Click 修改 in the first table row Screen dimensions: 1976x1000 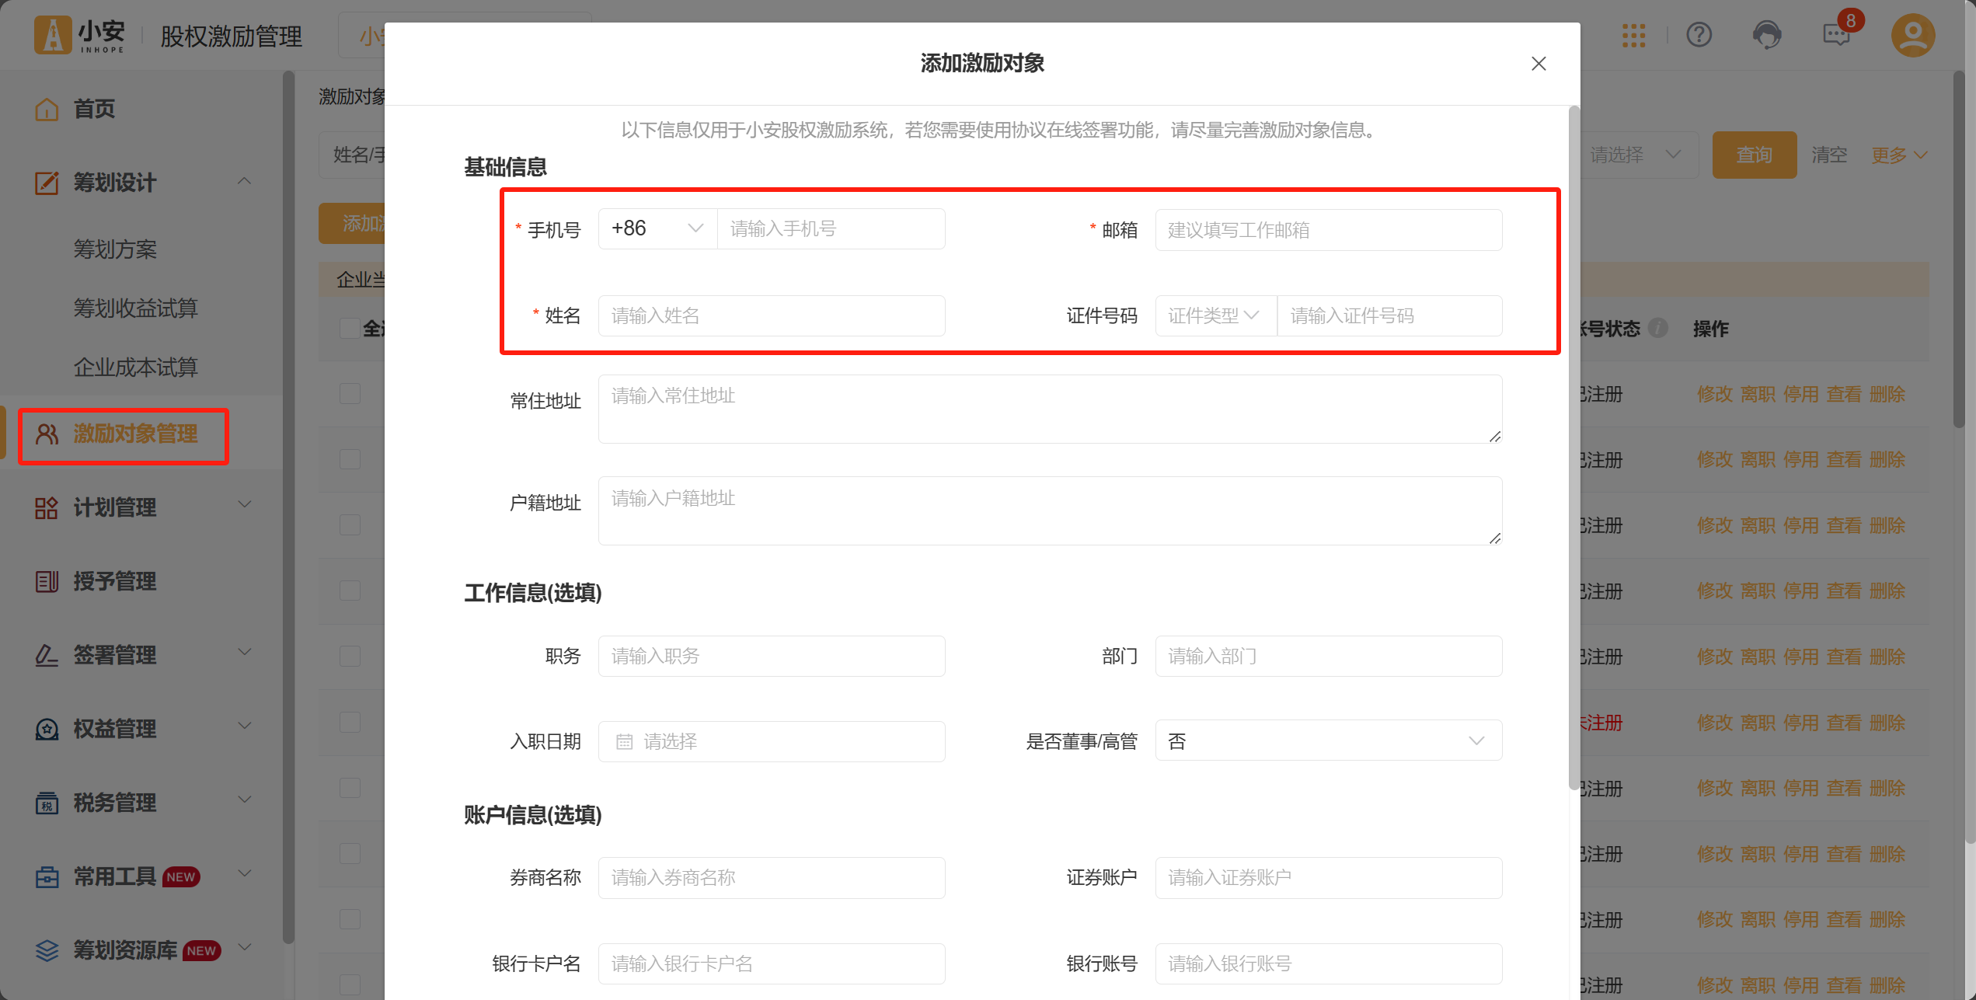pyautogui.click(x=1715, y=394)
